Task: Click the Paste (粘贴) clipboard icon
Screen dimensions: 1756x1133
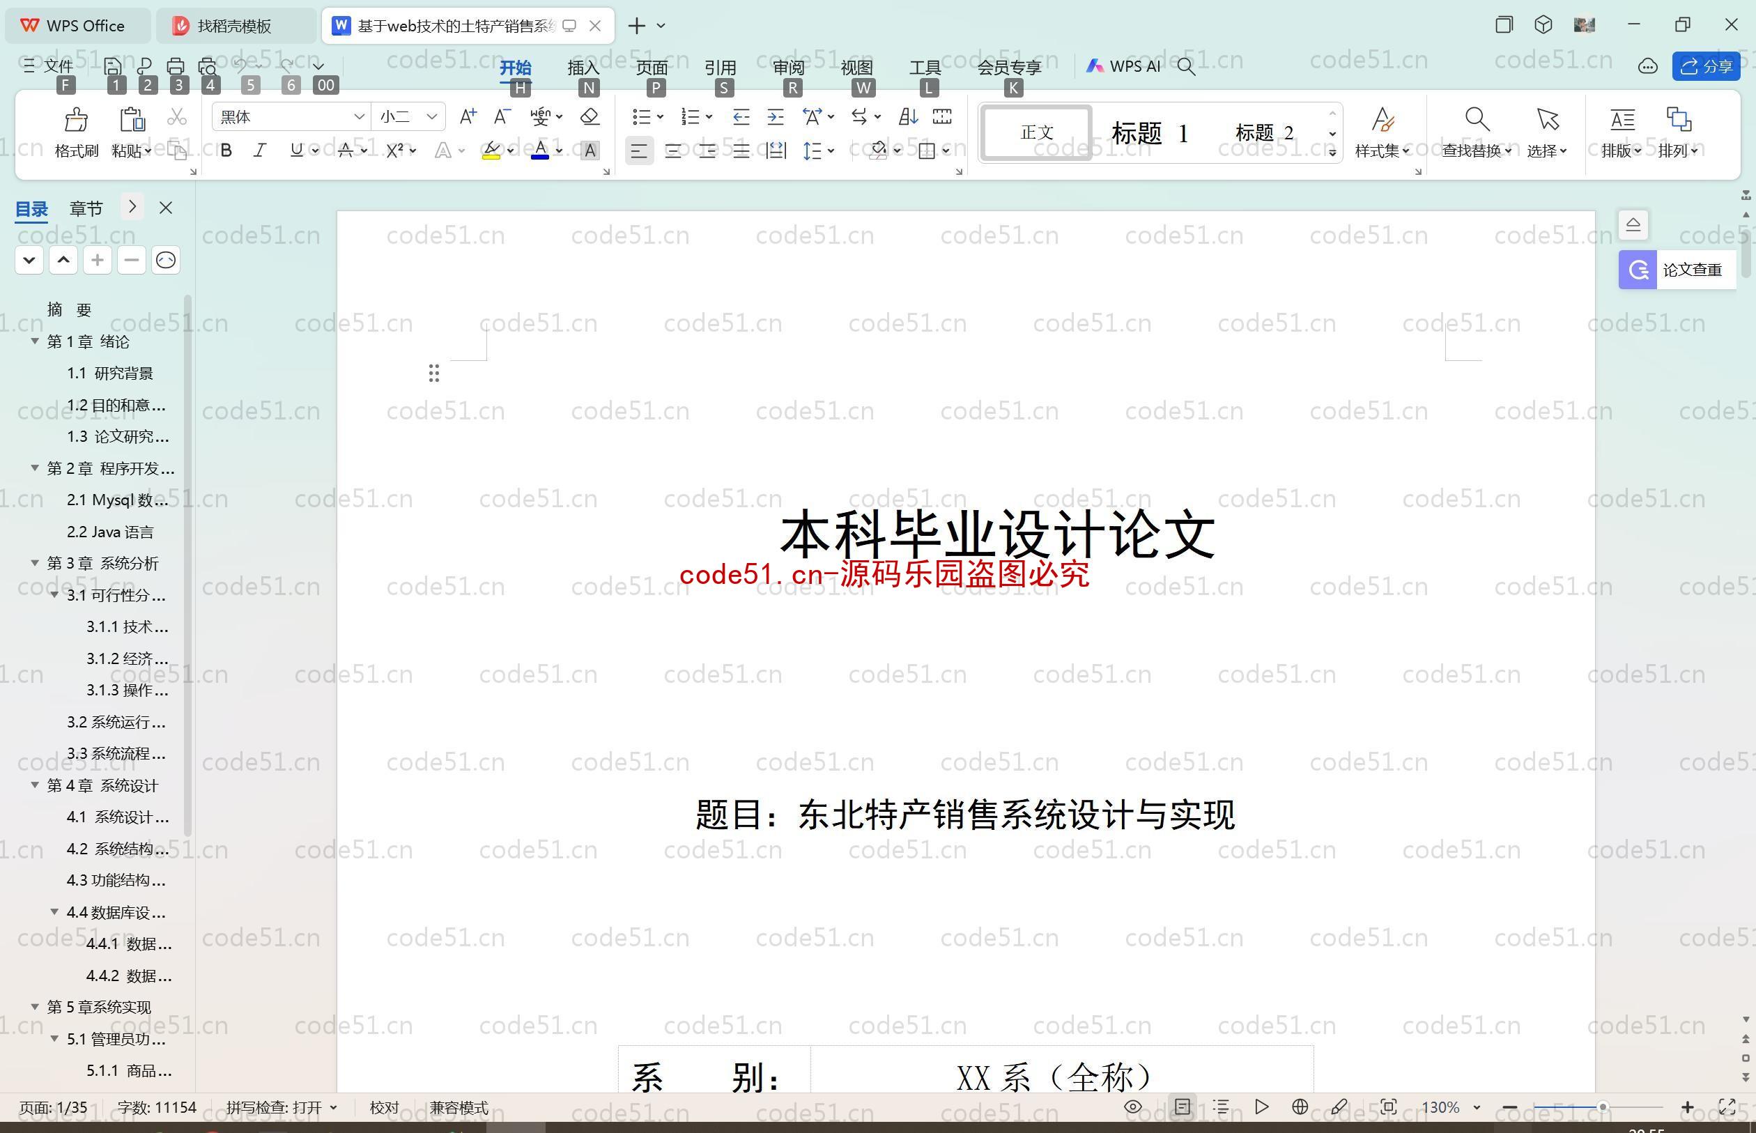Action: pyautogui.click(x=132, y=119)
